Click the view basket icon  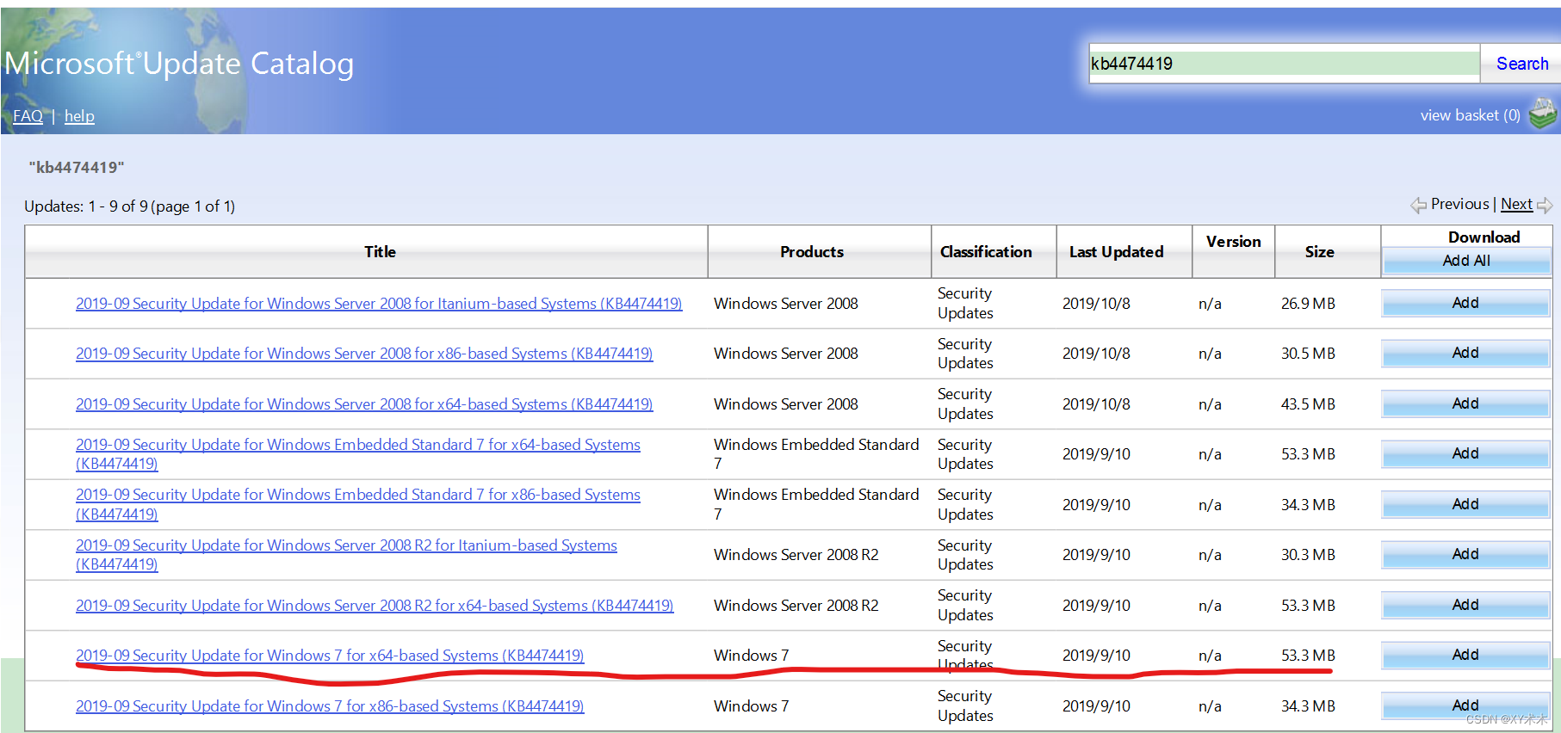pyautogui.click(x=1544, y=114)
